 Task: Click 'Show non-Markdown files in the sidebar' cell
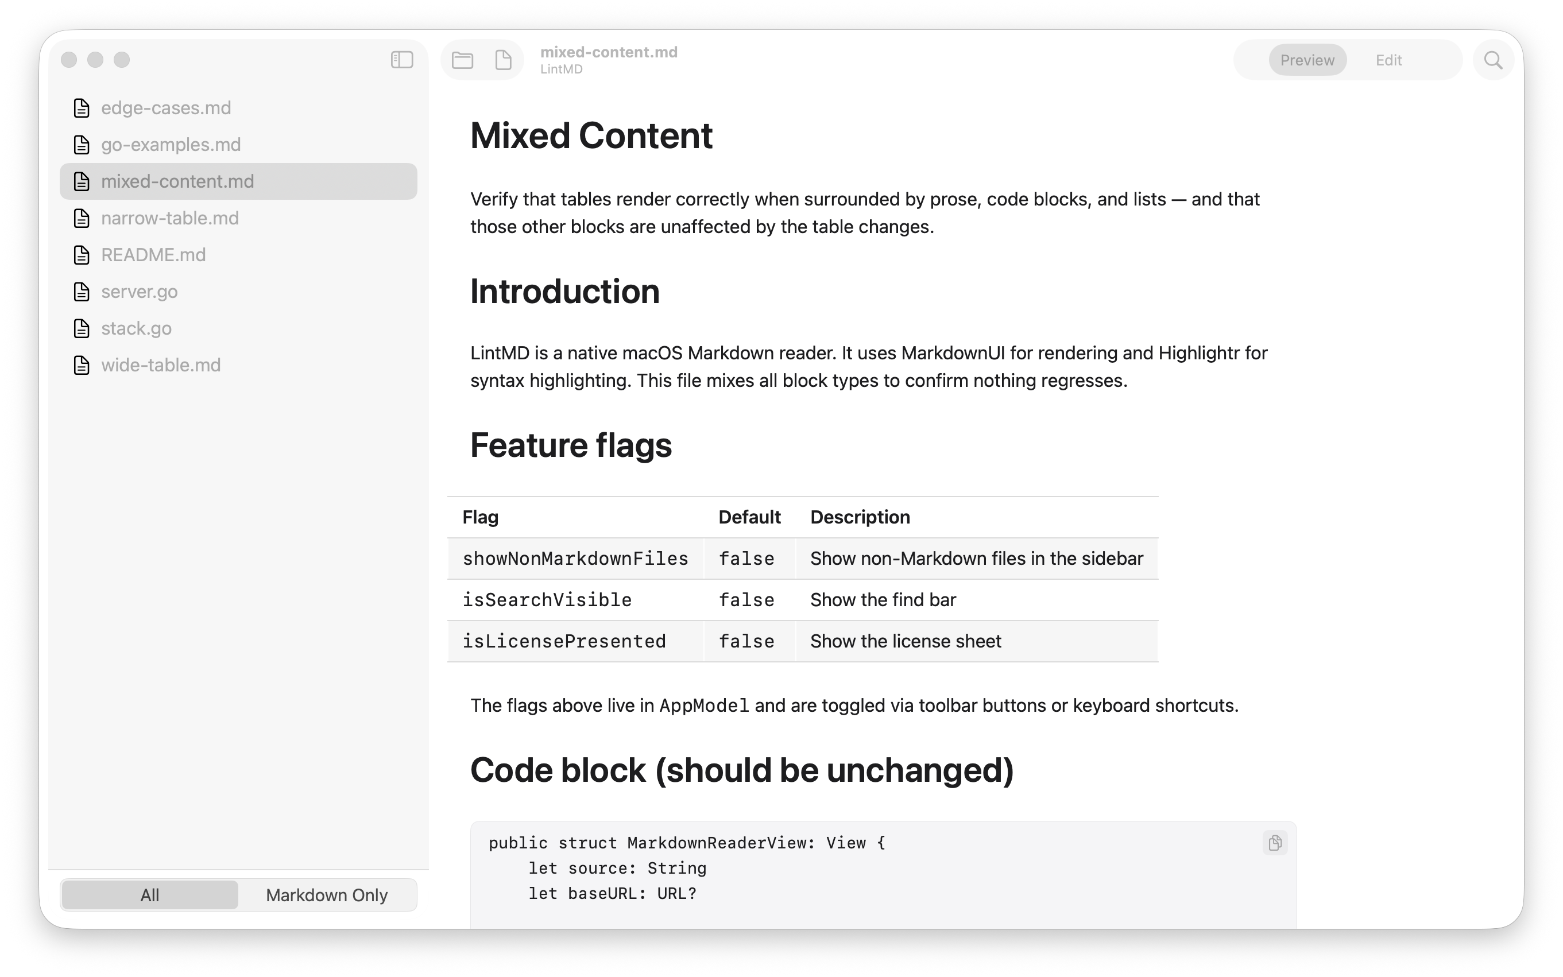pos(976,559)
